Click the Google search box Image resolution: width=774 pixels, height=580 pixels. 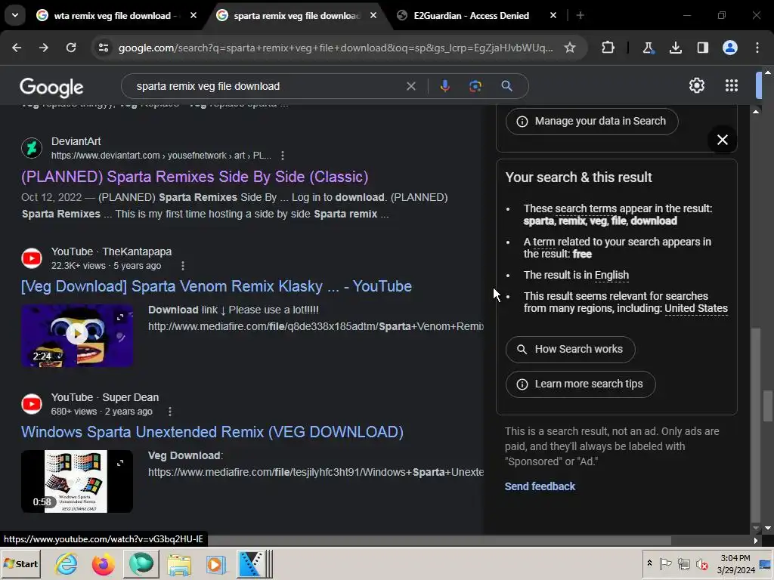[x=267, y=86]
